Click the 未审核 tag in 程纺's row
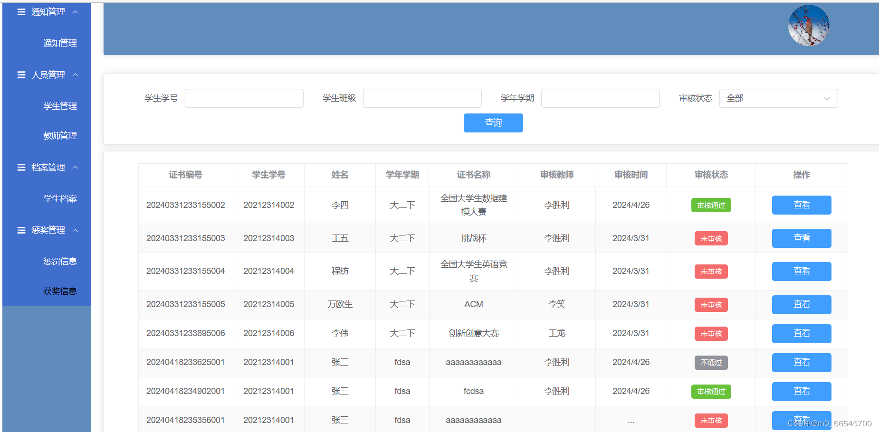The height and width of the screenshot is (432, 879). [x=711, y=272]
